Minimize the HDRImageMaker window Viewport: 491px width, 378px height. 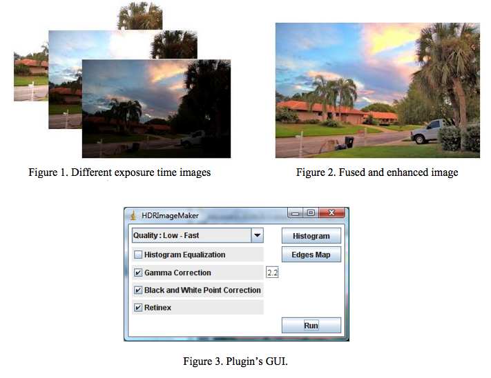tap(295, 214)
